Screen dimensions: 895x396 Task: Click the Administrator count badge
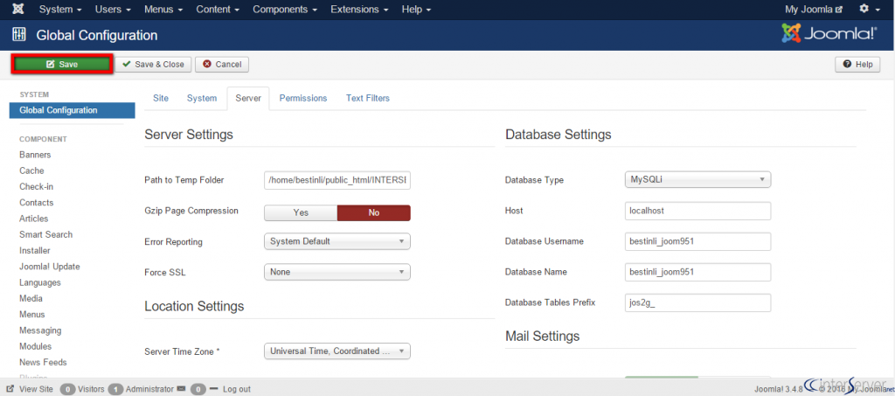[116, 389]
